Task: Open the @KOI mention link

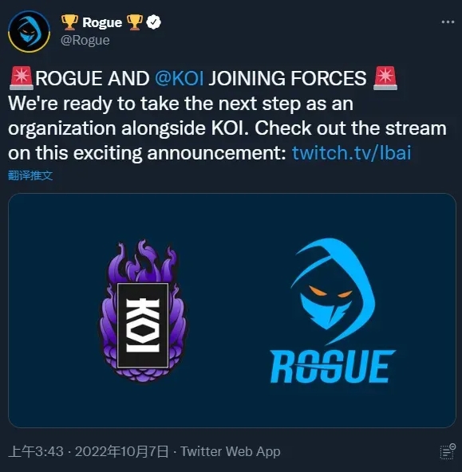Action: coord(180,78)
